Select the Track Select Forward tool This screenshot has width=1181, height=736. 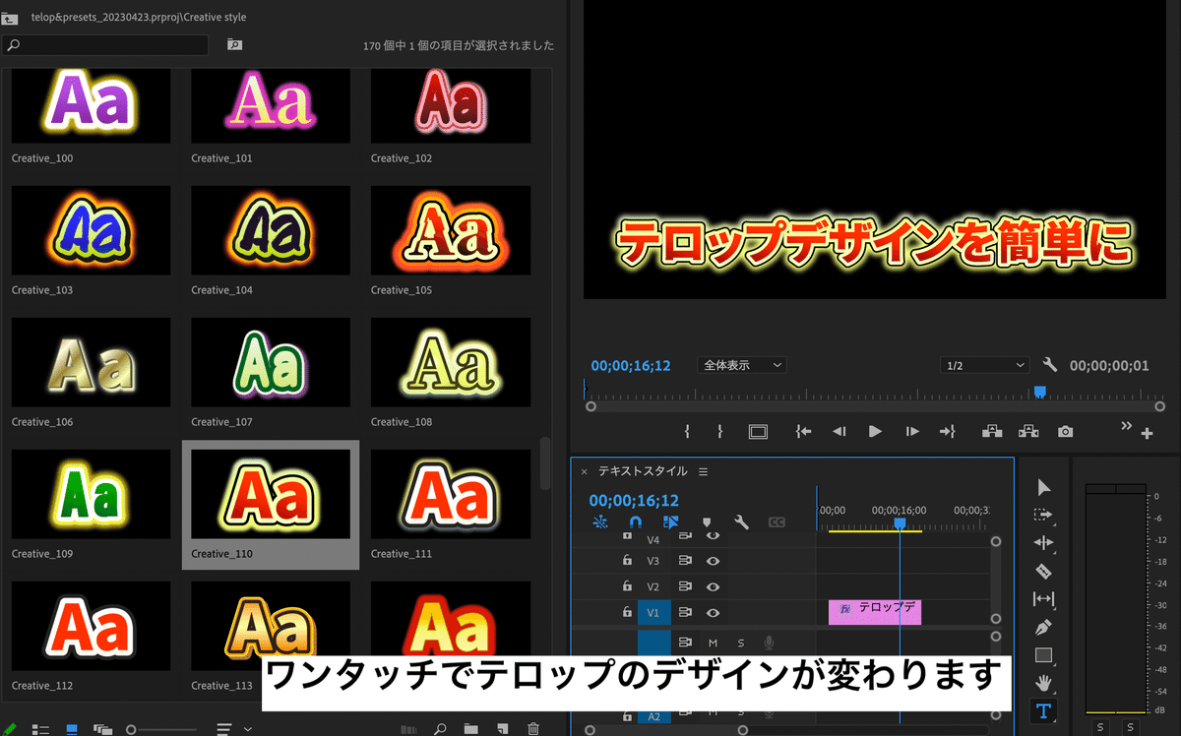pyautogui.click(x=1044, y=515)
